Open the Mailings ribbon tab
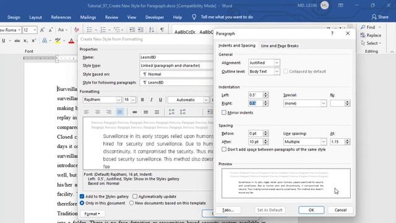This screenshot has width=396, height=223. coord(88,17)
